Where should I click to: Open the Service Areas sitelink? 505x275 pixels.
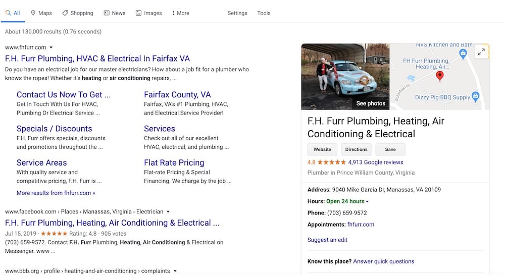(41, 163)
